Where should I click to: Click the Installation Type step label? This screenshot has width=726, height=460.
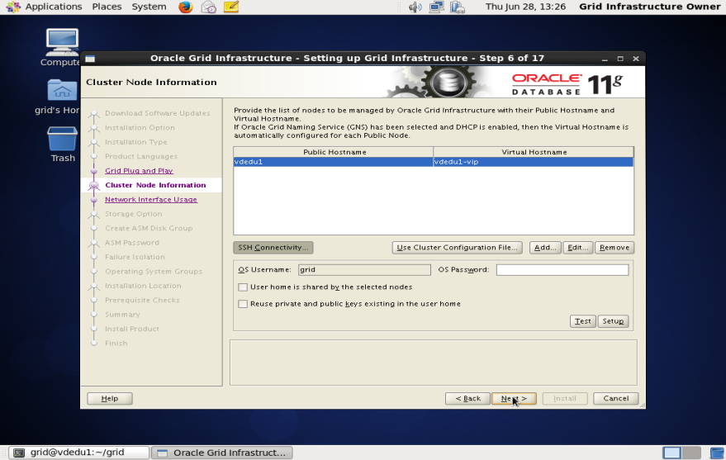coord(136,142)
